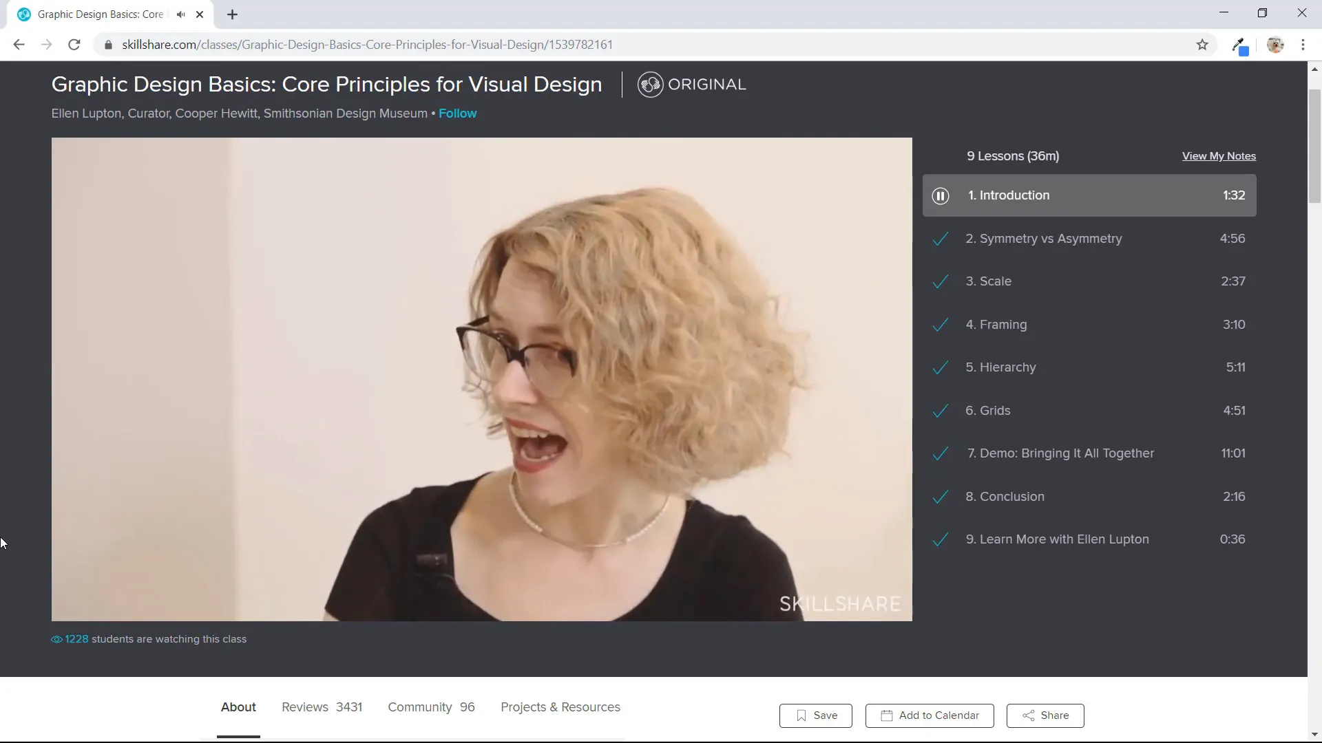1322x743 pixels.
Task: Click the page vertical scrollbar thumb
Action: coord(1314,146)
